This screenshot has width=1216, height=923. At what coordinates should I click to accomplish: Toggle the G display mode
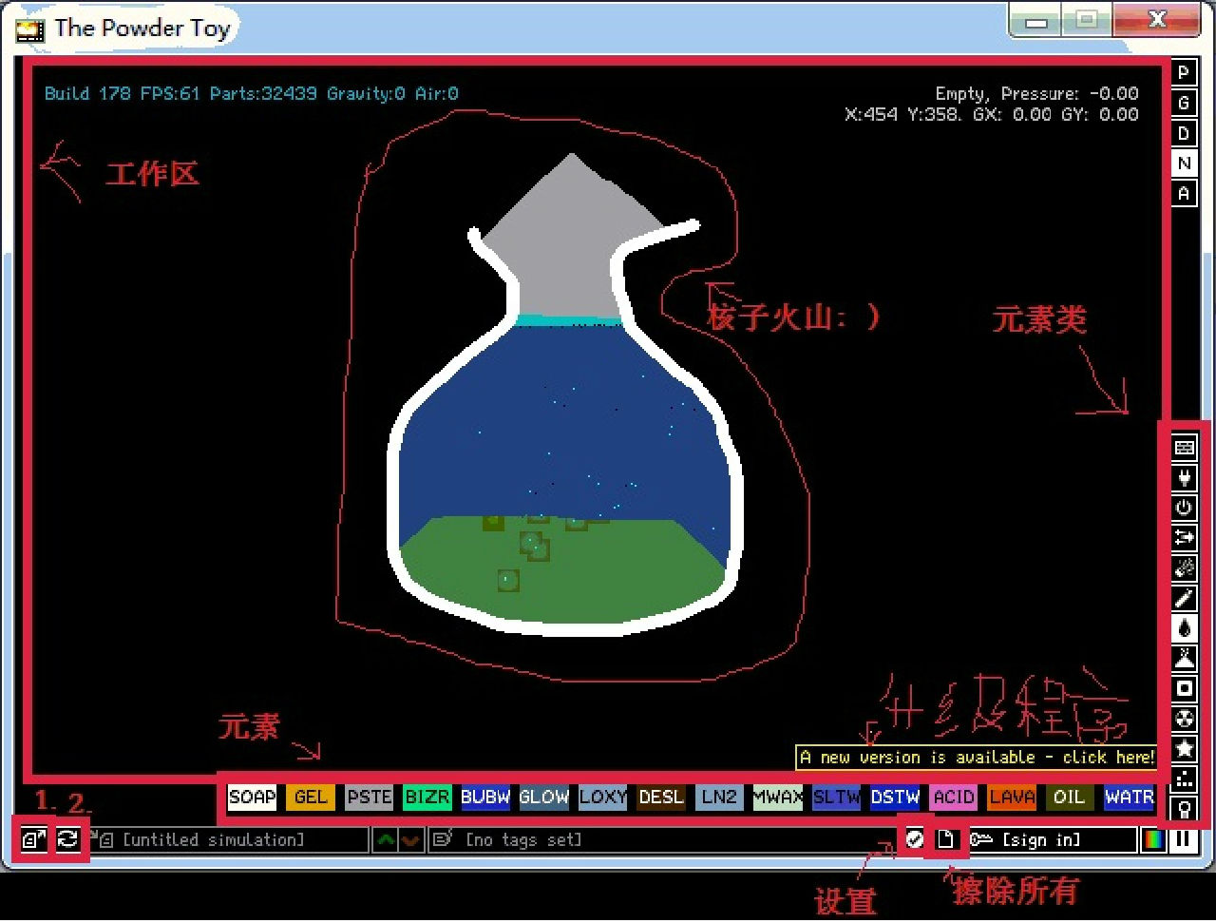[x=1184, y=103]
